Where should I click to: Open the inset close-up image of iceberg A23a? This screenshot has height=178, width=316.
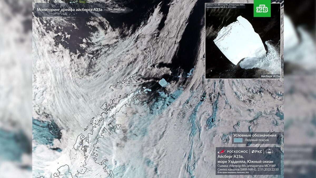pyautogui.click(x=243, y=41)
